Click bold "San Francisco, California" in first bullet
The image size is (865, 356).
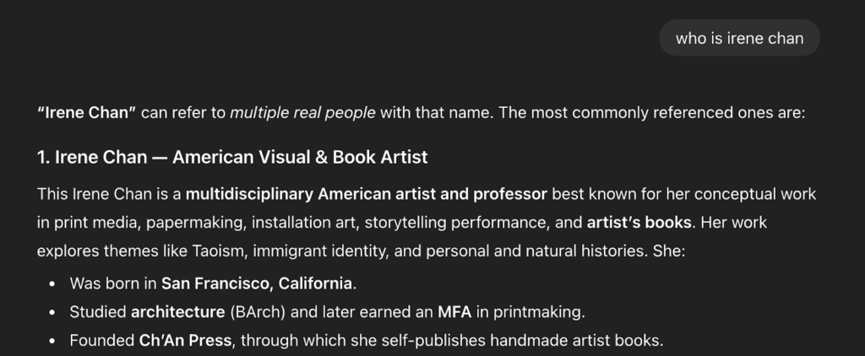[x=258, y=283]
